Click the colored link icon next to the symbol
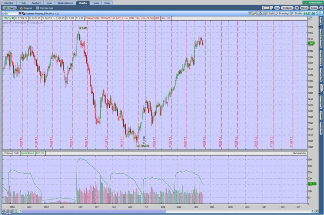324x215 pixels. tap(23, 14)
